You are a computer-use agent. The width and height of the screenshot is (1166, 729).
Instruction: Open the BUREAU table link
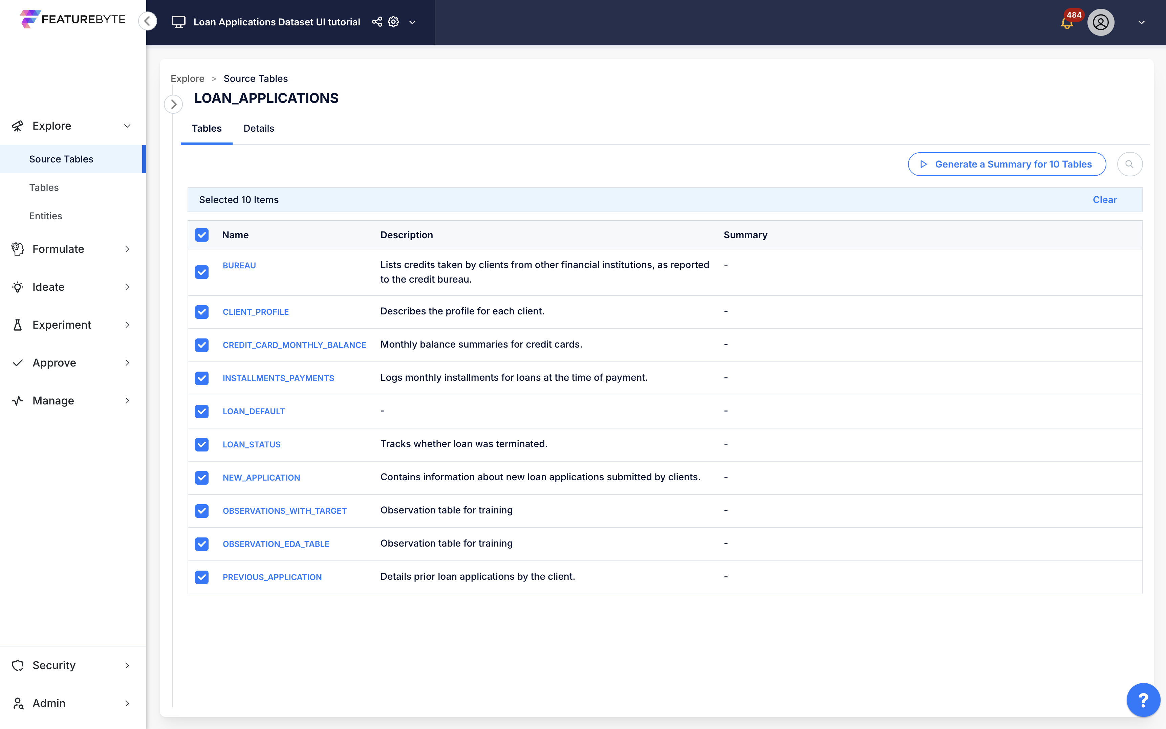click(x=239, y=266)
